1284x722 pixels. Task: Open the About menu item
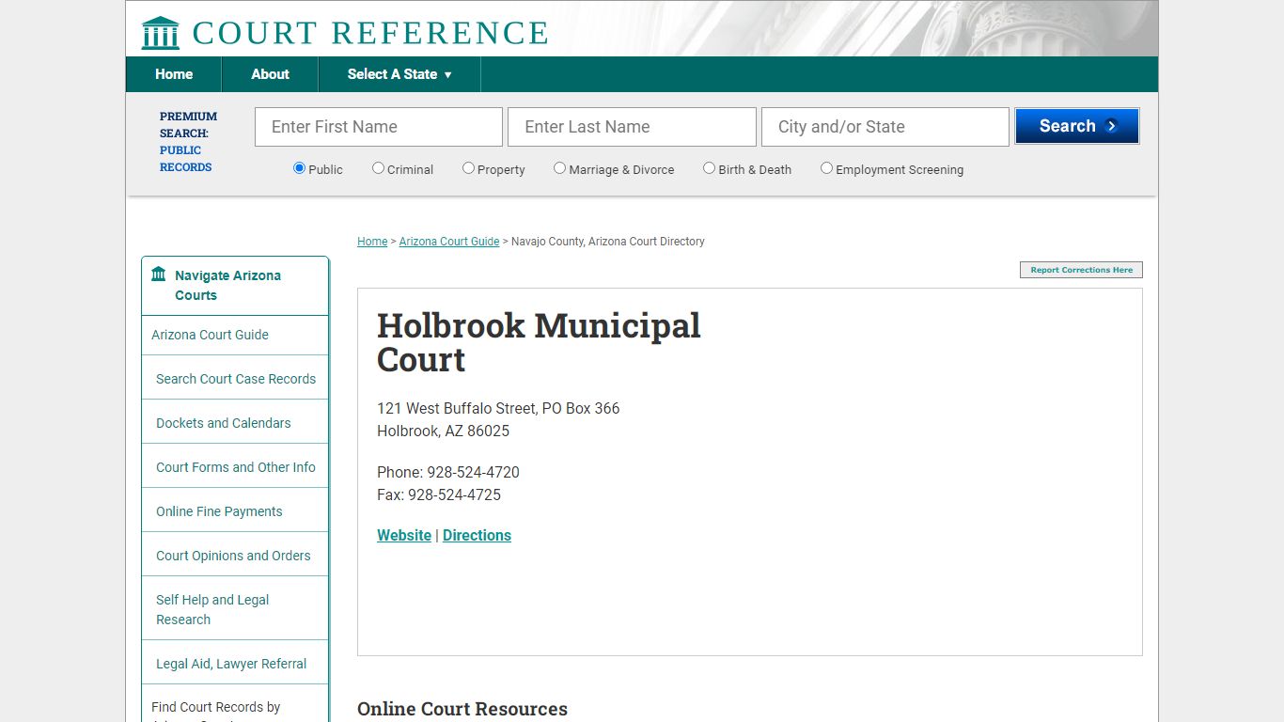[x=270, y=74]
